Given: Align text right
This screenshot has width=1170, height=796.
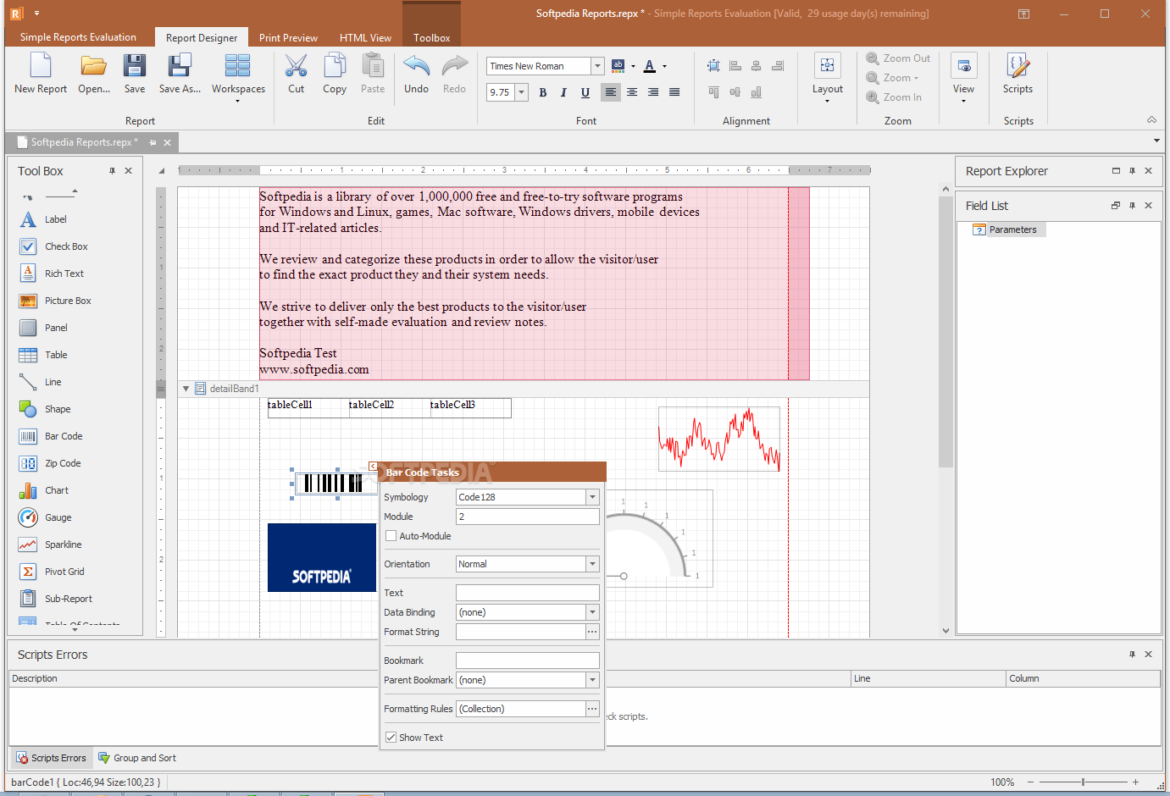Looking at the screenshot, I should (653, 92).
